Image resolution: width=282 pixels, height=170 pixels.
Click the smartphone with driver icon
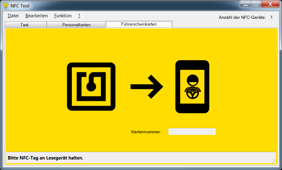click(x=192, y=87)
